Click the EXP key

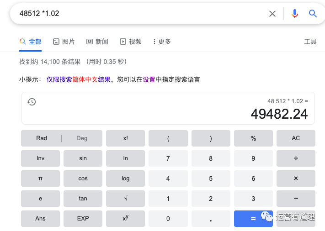click(83, 219)
